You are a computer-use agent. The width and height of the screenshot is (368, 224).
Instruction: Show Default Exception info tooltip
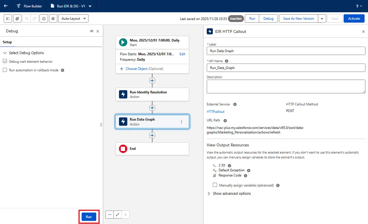[x=249, y=171]
